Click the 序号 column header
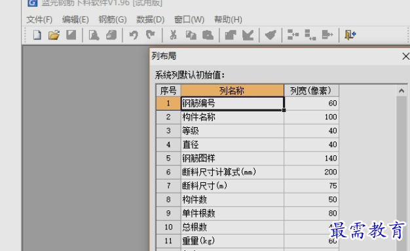The height and width of the screenshot is (251, 410). 168,90
